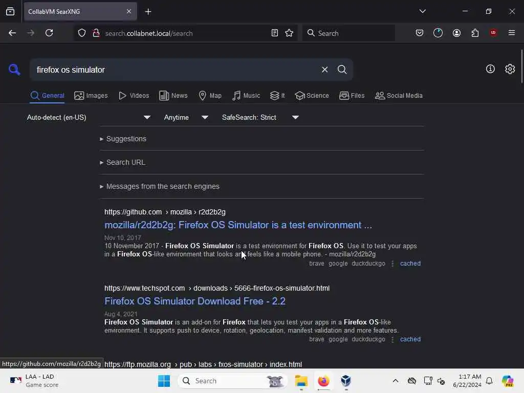This screenshot has width=524, height=393.
Task: Open the LAA - LAD game score widget
Action: [x=34, y=381]
